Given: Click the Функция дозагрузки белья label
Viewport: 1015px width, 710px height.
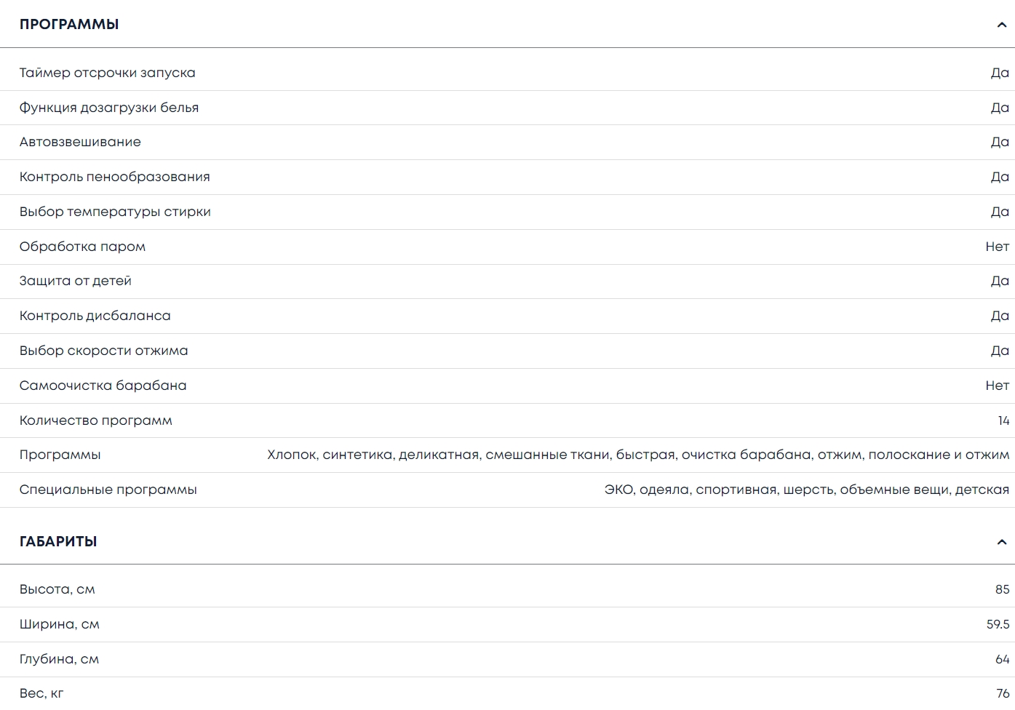Looking at the screenshot, I should [109, 108].
